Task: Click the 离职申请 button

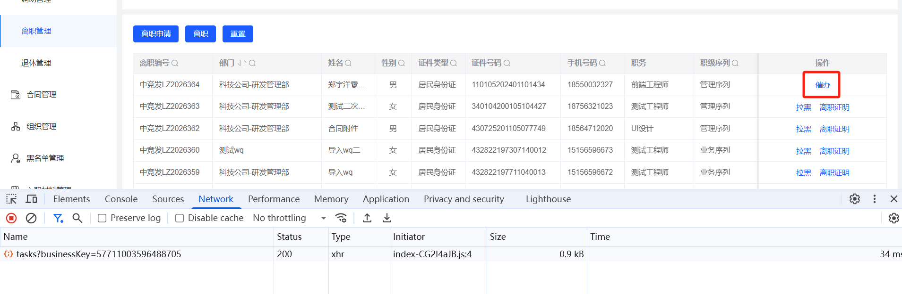Action: [x=156, y=34]
